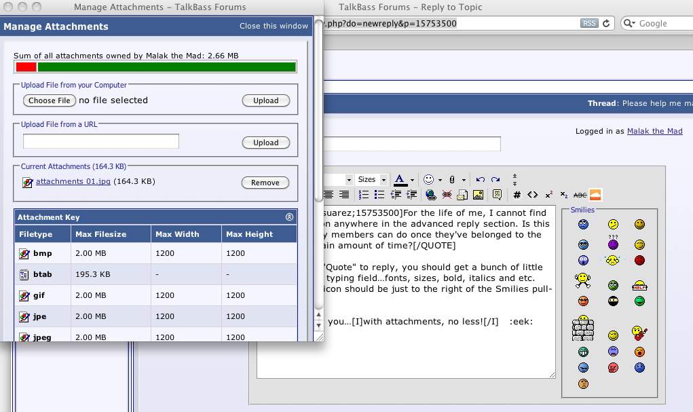This screenshot has height=412, width=693.
Task: Insert an image into the post
Action: (479, 195)
